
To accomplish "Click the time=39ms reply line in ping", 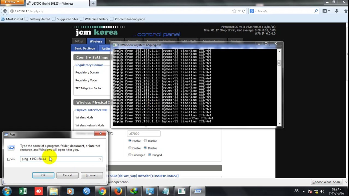I will 163,118.
